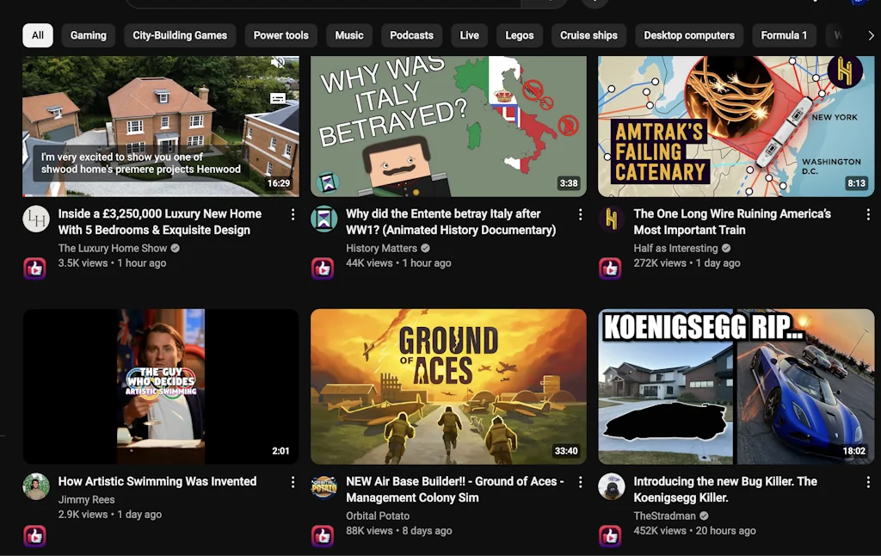The image size is (881, 556).
Task: Toggle captions on the Luxury Home preview
Action: [278, 98]
